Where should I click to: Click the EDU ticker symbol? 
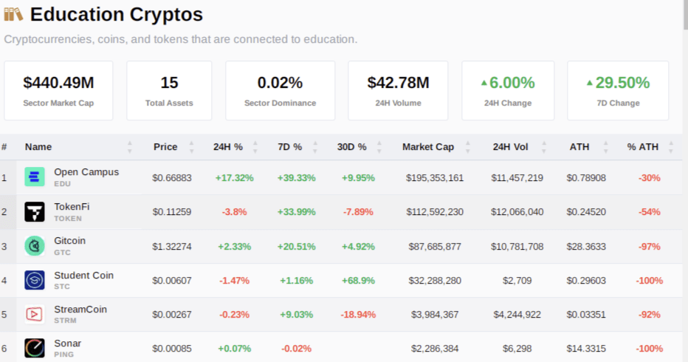62,184
